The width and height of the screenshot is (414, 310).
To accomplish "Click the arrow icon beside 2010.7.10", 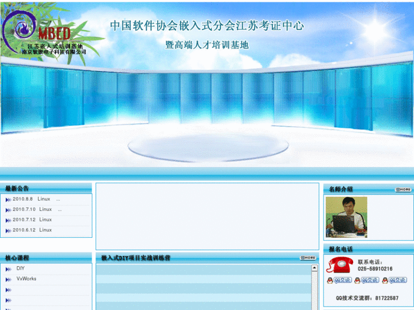I will pos(8,210).
